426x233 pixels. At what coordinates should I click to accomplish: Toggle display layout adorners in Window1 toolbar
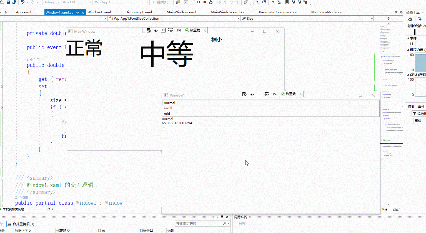point(259,94)
